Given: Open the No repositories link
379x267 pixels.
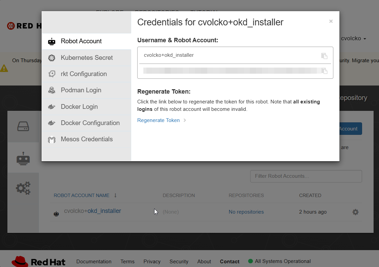Looking at the screenshot, I should pyautogui.click(x=246, y=212).
